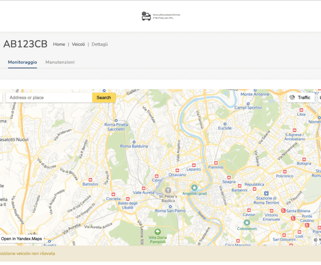Click the Vehicle Management System logo
The height and width of the screenshot is (265, 321).
coord(161,16)
